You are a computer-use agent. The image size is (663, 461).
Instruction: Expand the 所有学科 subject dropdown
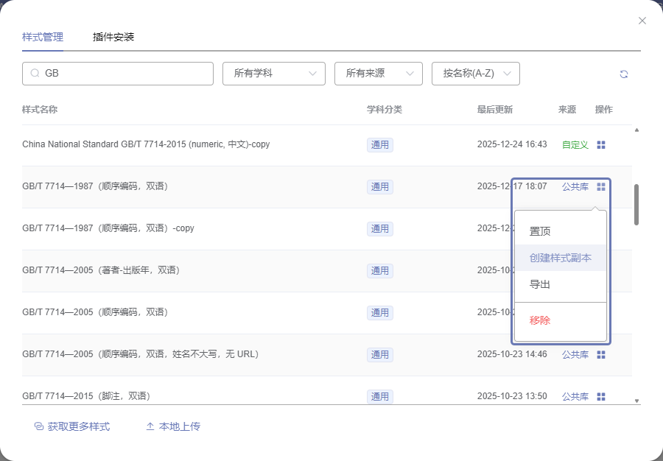[x=274, y=74]
